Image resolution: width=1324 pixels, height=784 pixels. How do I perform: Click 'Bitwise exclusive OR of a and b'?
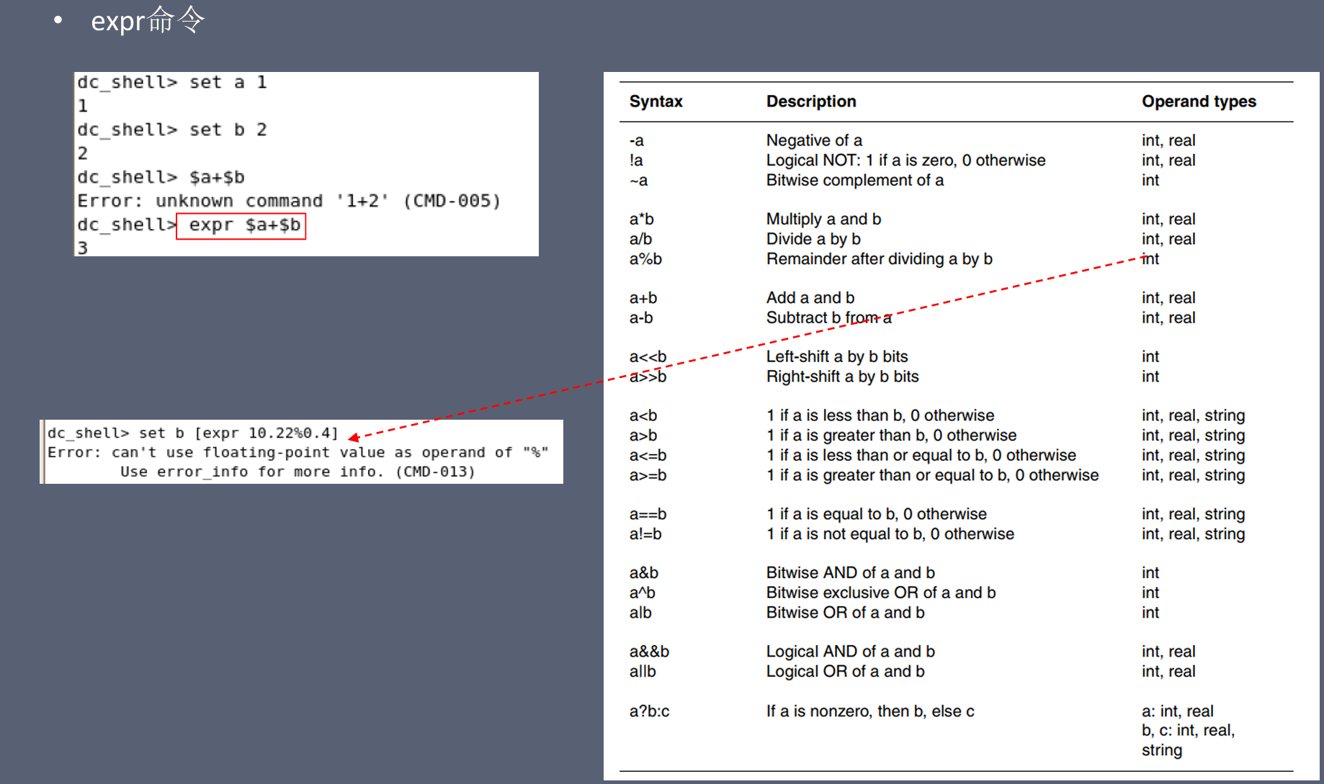coord(880,593)
